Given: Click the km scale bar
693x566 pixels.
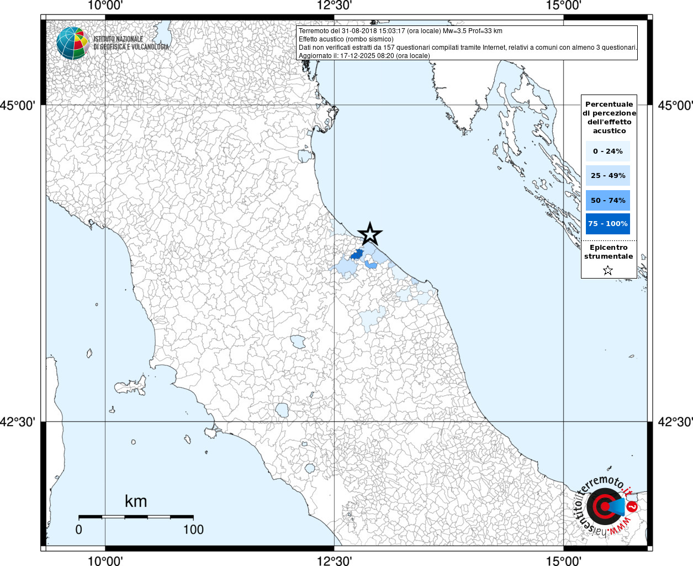Looking at the screenshot, I should (x=136, y=516).
